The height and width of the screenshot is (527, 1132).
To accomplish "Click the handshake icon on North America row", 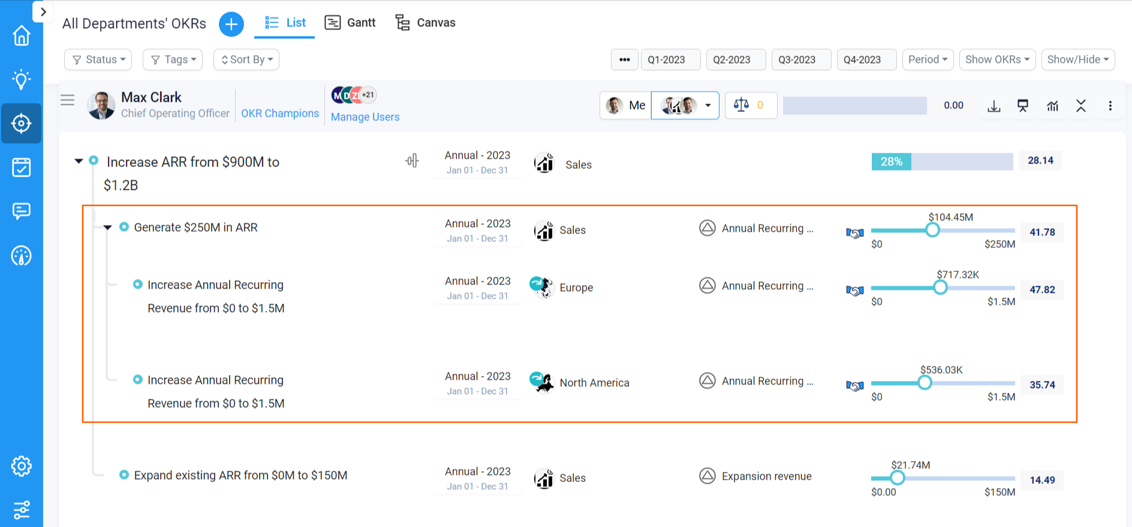I will 855,386.
